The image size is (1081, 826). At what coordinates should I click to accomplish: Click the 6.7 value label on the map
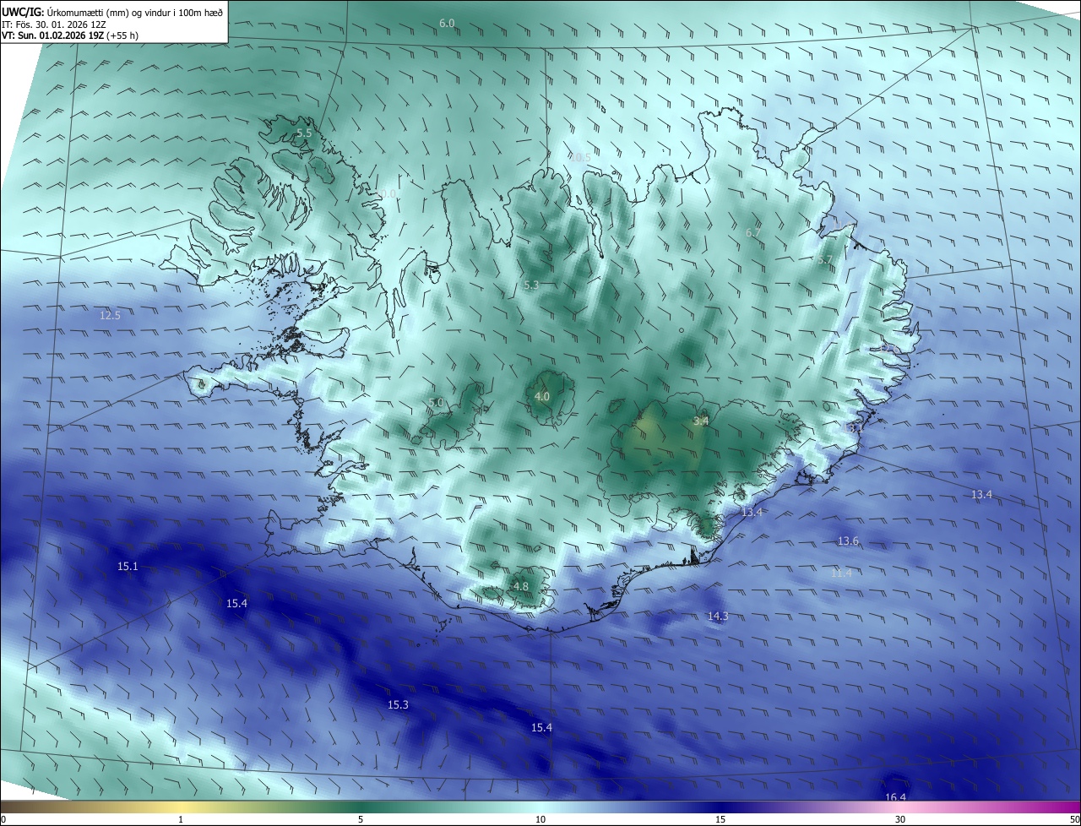(x=753, y=232)
